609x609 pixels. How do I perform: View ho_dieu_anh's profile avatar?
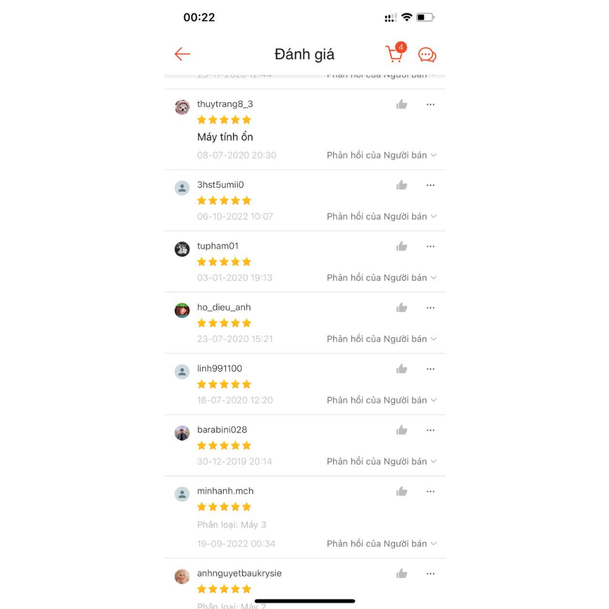click(x=182, y=310)
